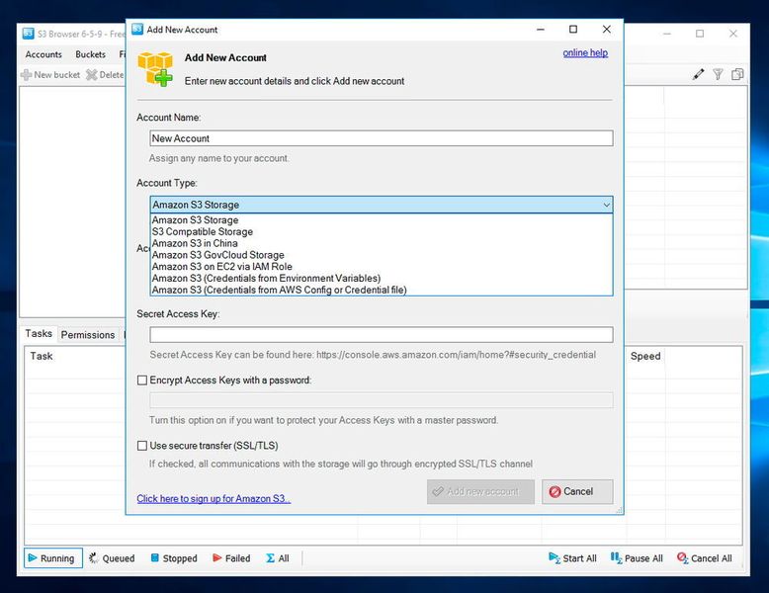Screen dimensions: 769x593
Task: Select S3 Compatible Storage option
Action: click(382, 231)
